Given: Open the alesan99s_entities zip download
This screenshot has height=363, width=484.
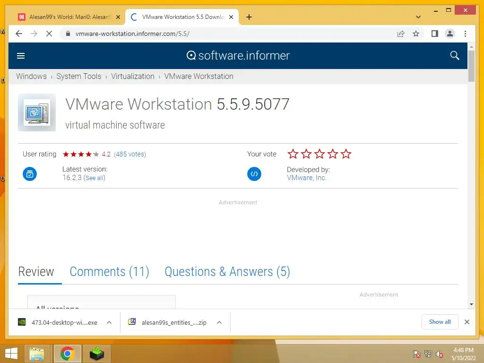Looking at the screenshot, I should [x=167, y=322].
